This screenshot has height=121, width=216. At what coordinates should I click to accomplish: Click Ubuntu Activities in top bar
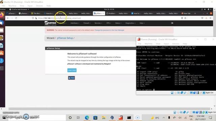point(3,9)
